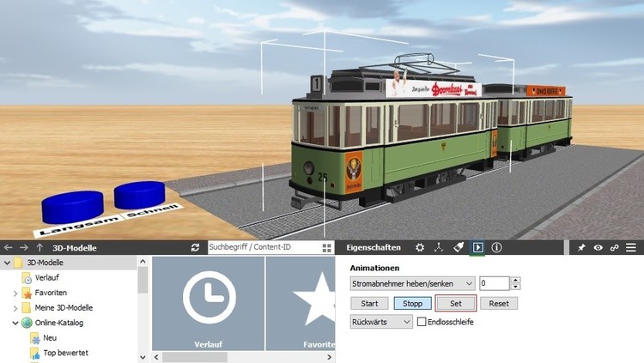Click the link/connection icon
Image resolution: width=644 pixels, height=363 pixels.
click(x=615, y=248)
